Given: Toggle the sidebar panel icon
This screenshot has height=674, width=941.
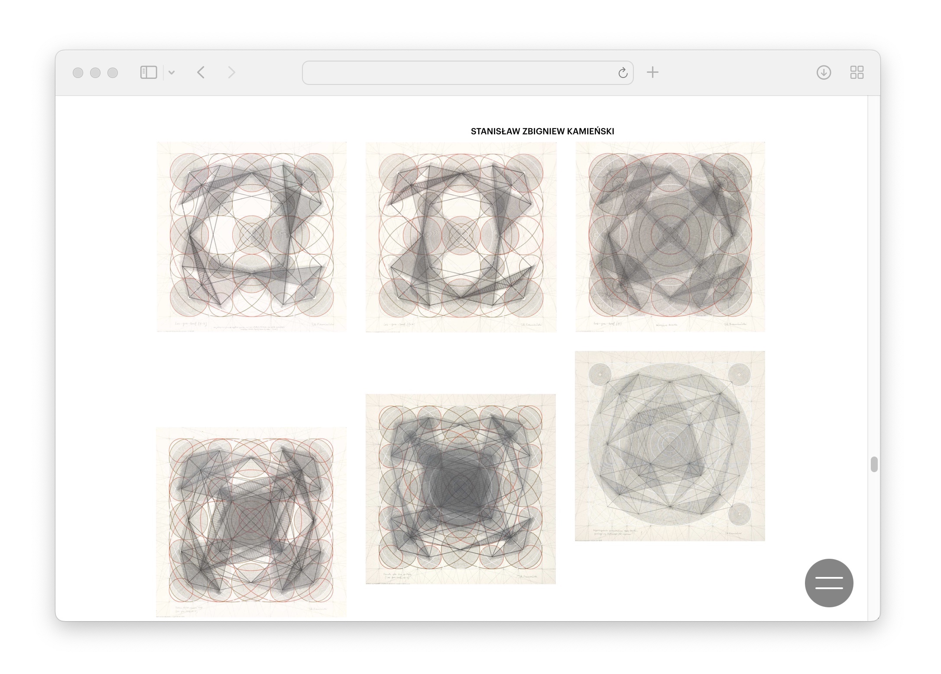Looking at the screenshot, I should point(148,72).
